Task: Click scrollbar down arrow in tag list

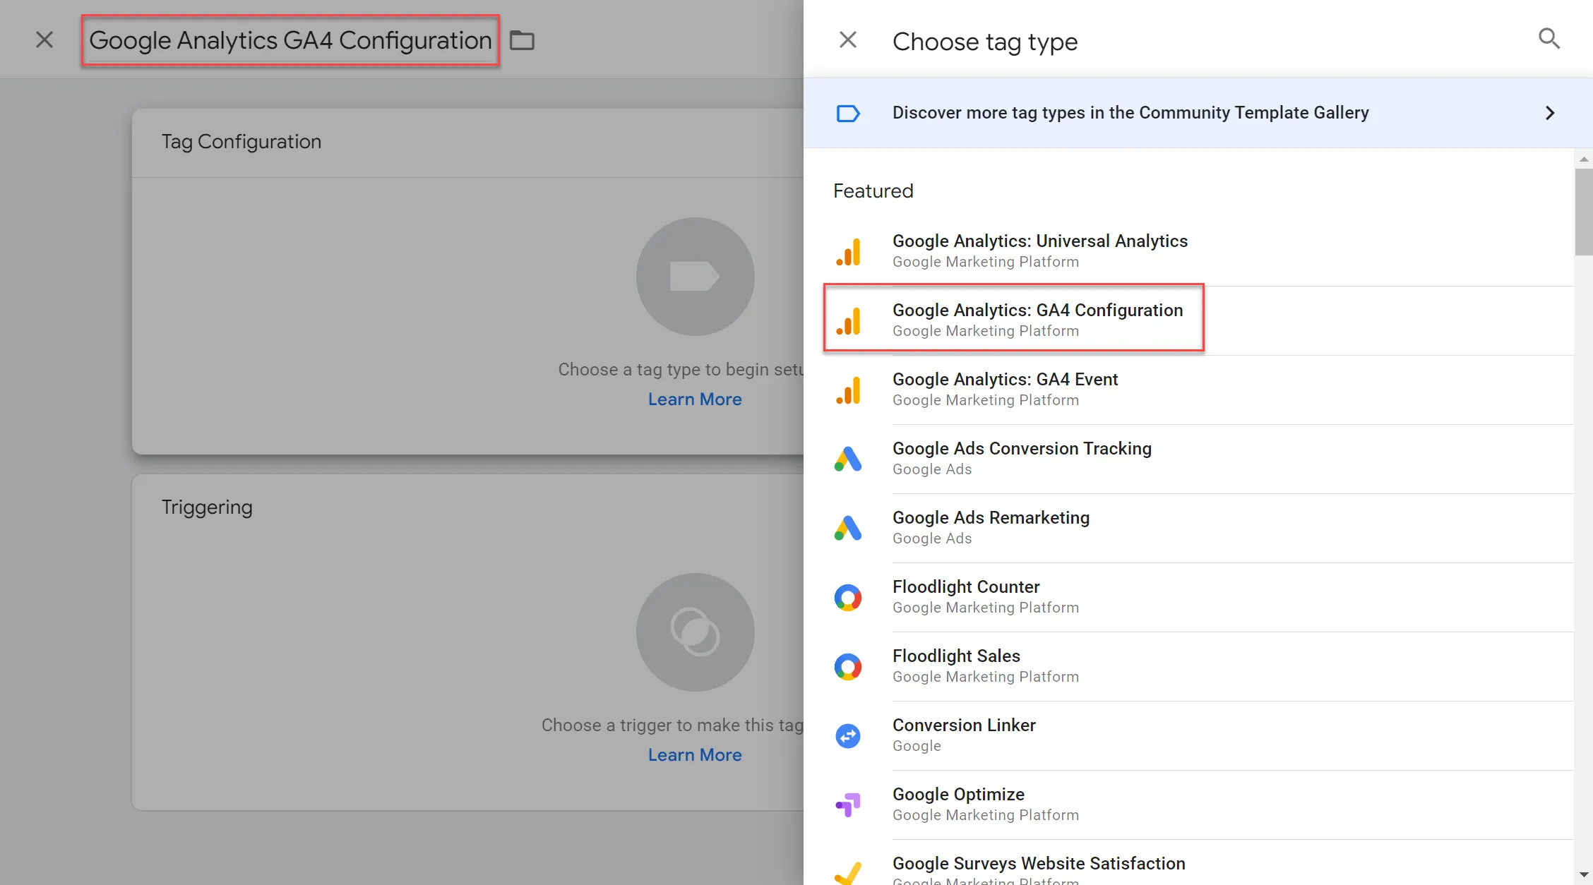Action: click(x=1583, y=875)
